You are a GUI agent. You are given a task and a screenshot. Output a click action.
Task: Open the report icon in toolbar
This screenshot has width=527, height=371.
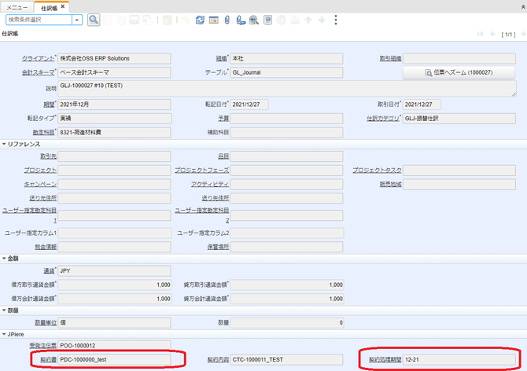pos(267,20)
